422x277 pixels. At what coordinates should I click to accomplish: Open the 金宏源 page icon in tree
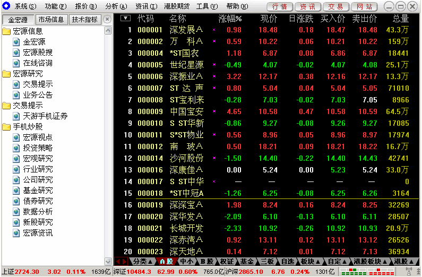tap(16, 42)
